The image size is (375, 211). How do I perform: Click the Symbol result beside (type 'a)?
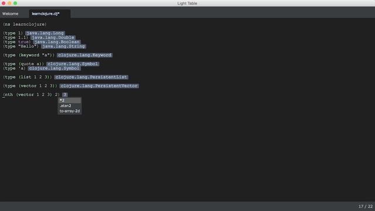click(x=54, y=69)
